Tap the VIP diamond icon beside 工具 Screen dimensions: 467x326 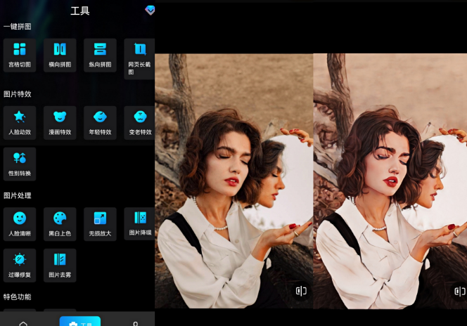[150, 11]
